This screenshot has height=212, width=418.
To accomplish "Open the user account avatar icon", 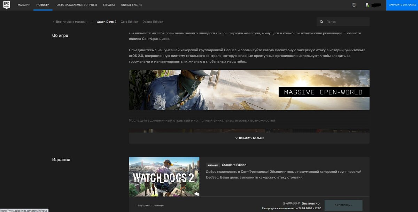I will [367, 5].
